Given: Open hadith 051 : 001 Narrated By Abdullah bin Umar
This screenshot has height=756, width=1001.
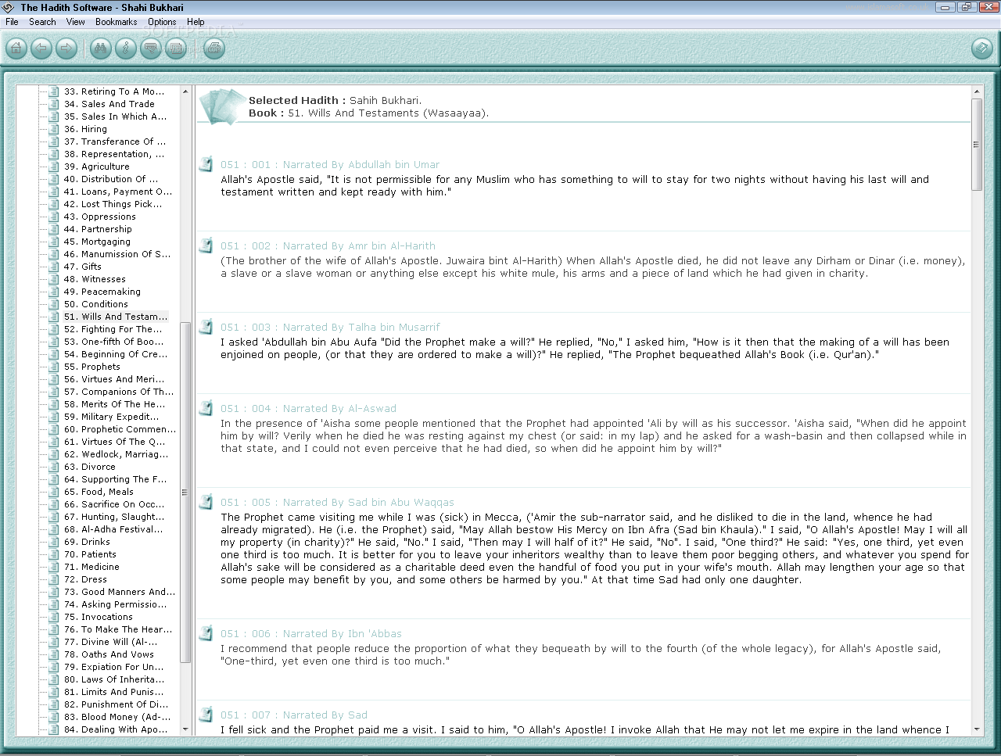Looking at the screenshot, I should click(330, 165).
